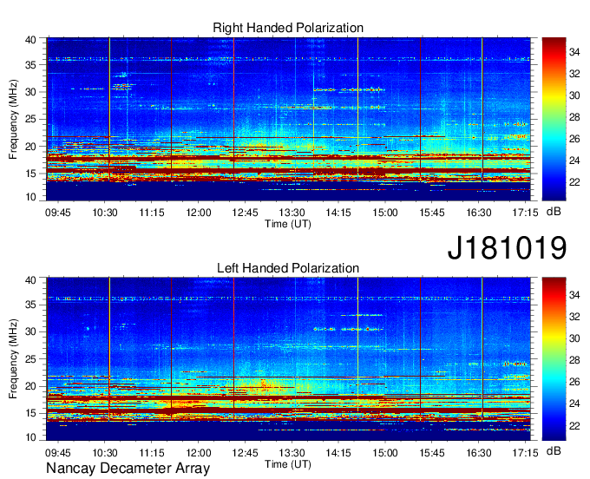Screen dimensions: 590x479
Task: Click 20 frequency tick on right-handed plot
Action: point(30,147)
